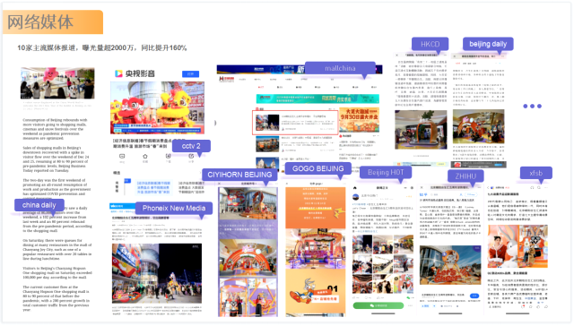
Task: Click the HKCD callout label
Action: tap(430, 44)
